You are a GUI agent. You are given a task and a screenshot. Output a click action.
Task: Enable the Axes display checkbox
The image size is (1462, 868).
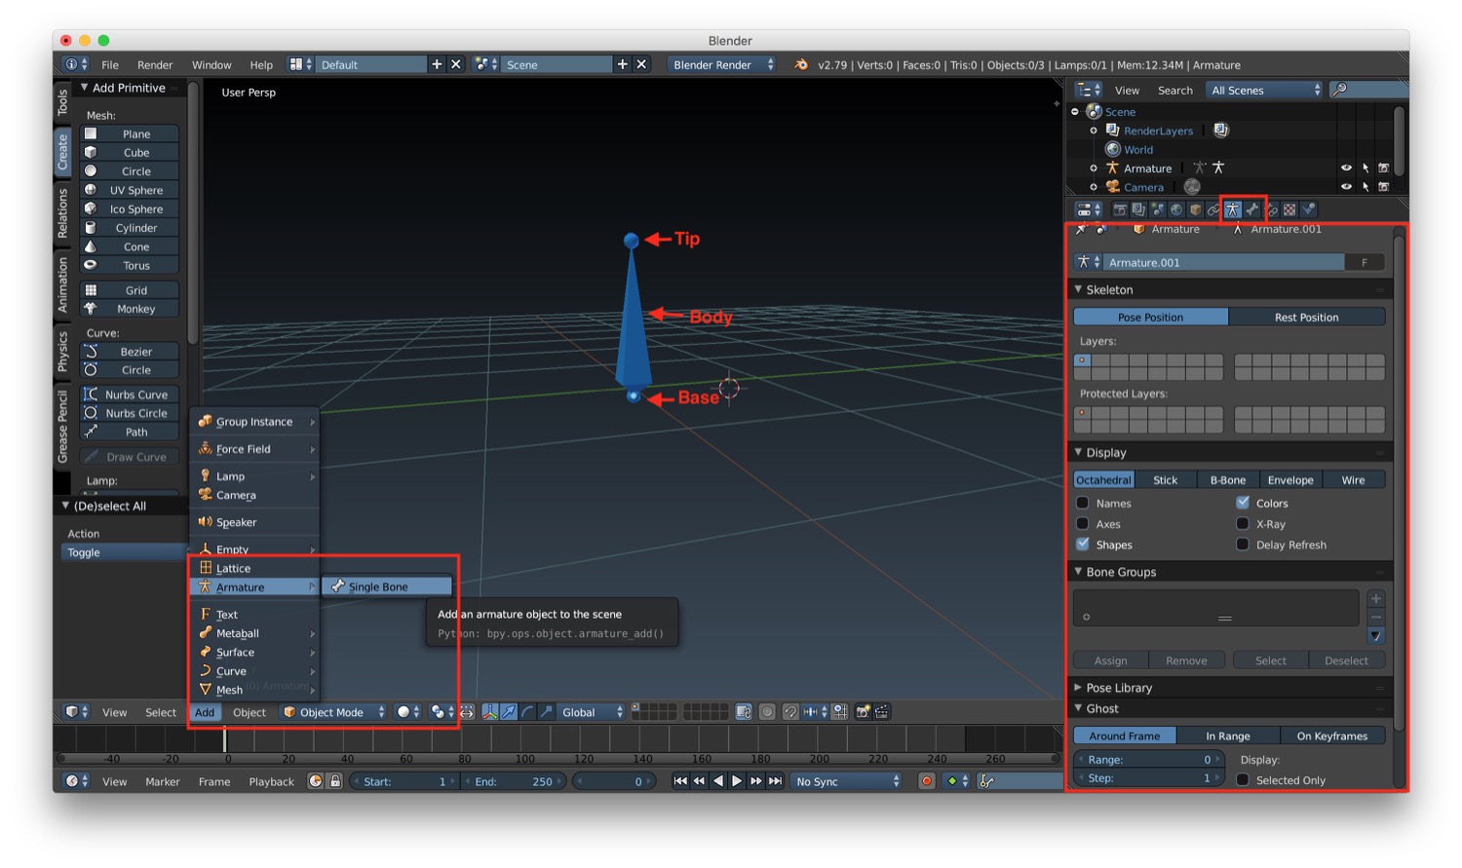pos(1083,523)
